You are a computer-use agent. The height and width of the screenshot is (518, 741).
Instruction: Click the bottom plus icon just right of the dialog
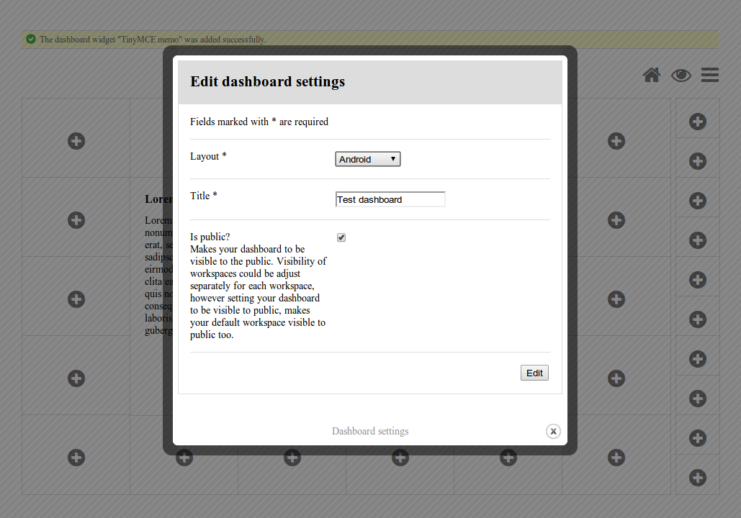click(x=616, y=457)
